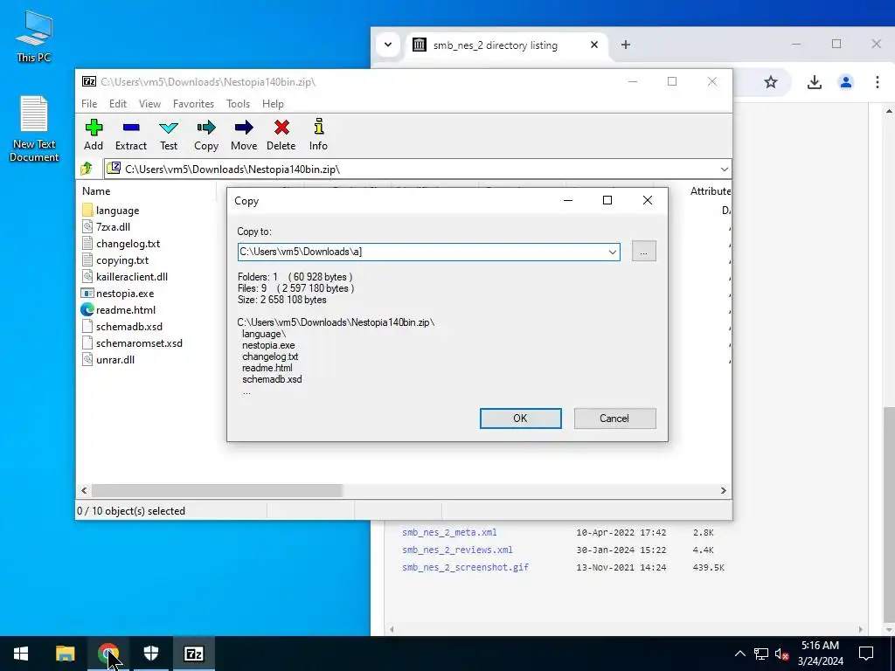The height and width of the screenshot is (671, 895).
Task: Open the notification center icon
Action: pos(866,654)
